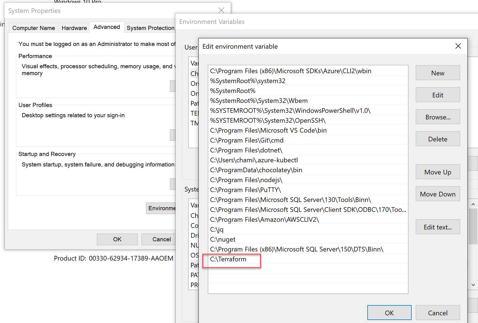The width and height of the screenshot is (478, 323).
Task: Open the Browse... dialog
Action: click(x=438, y=117)
